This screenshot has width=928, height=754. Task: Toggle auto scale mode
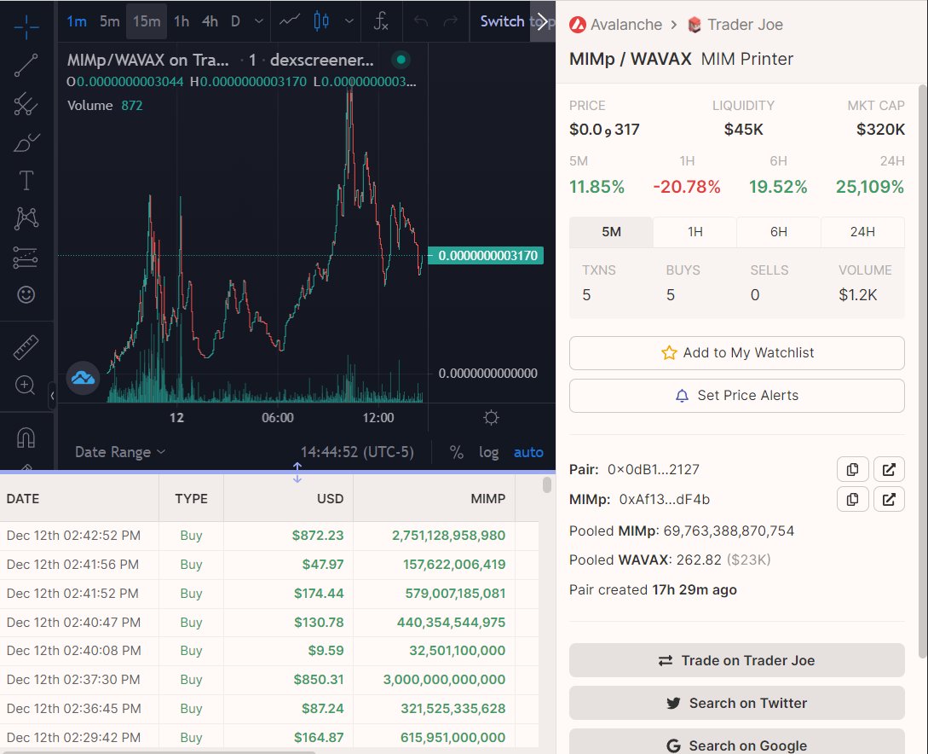point(528,453)
